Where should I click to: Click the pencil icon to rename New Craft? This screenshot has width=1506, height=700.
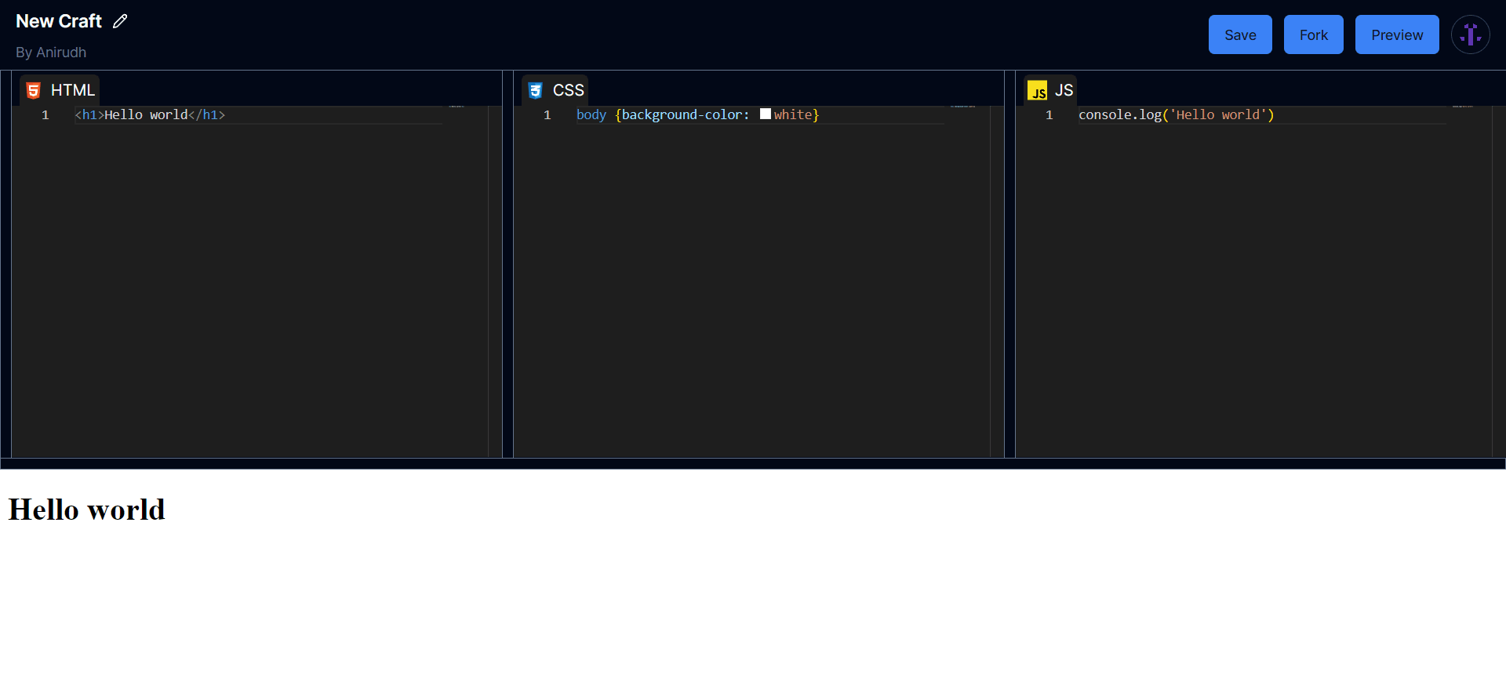120,21
